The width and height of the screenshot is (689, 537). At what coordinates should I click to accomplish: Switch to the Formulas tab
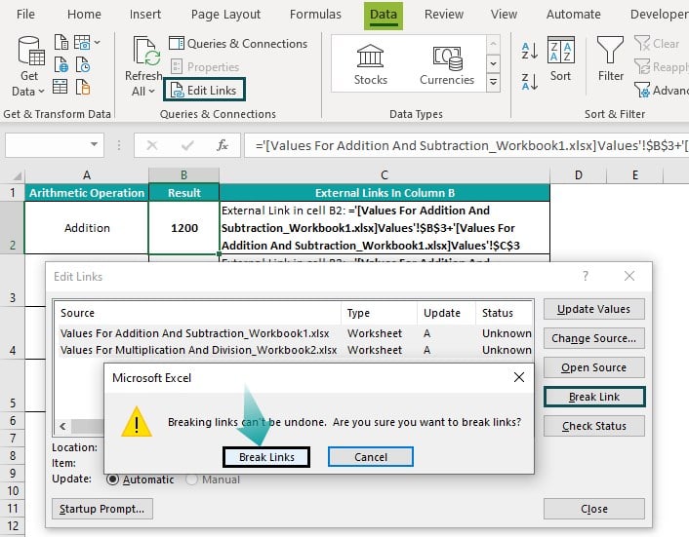tap(315, 14)
